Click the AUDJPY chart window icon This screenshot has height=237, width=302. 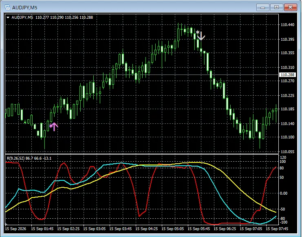click(x=7, y=7)
